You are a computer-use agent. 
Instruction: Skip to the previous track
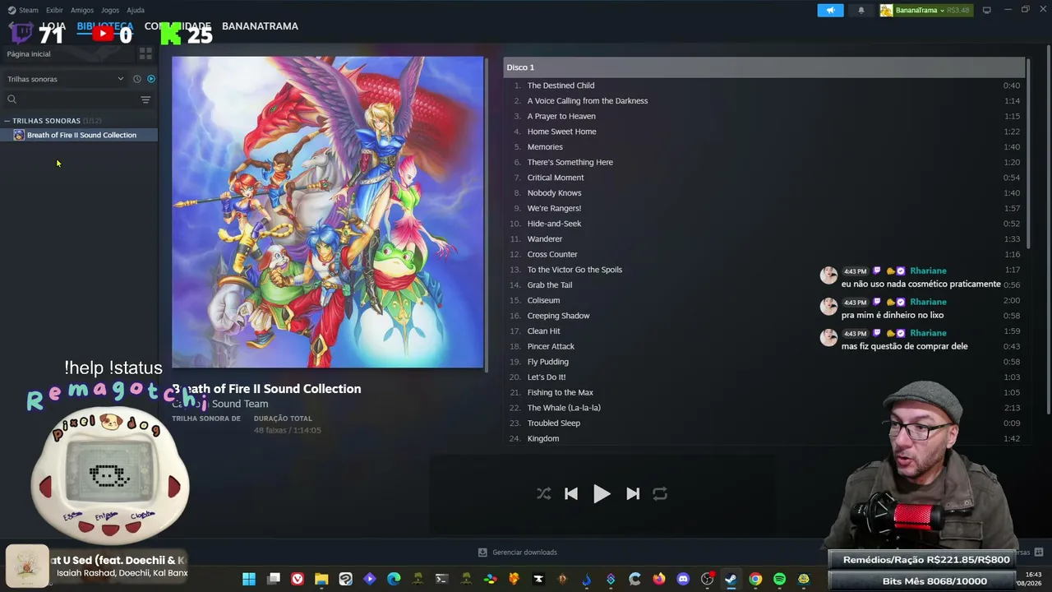(x=571, y=494)
